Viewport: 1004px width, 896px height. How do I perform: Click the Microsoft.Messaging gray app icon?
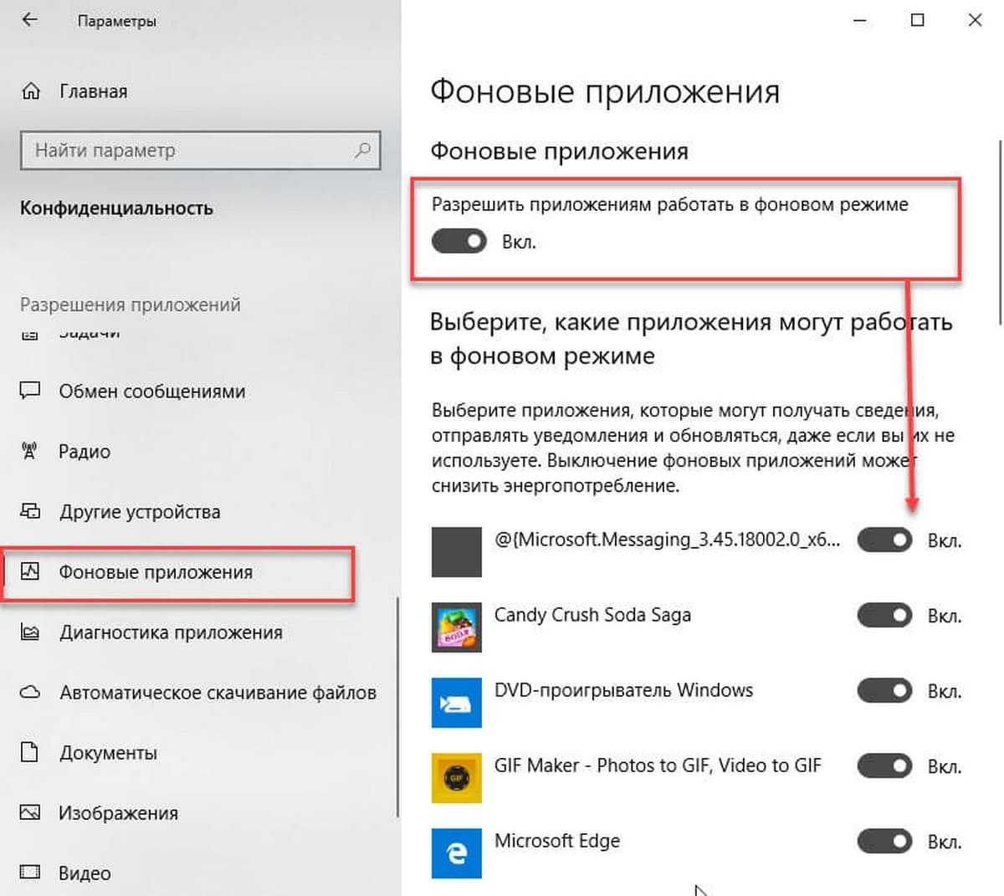pyautogui.click(x=457, y=552)
